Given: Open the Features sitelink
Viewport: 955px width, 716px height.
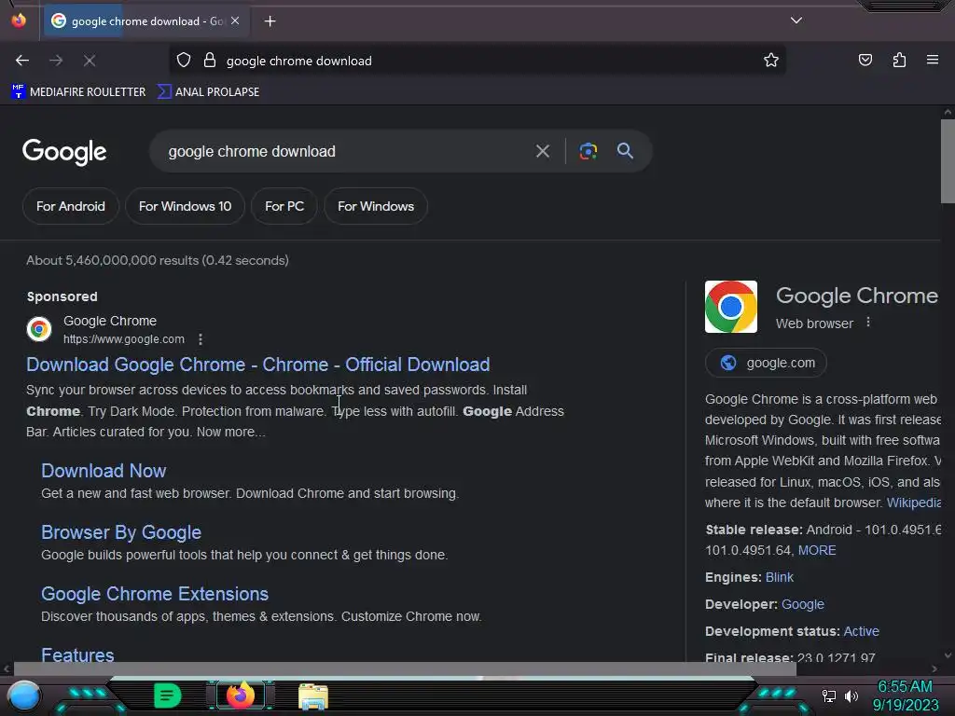Looking at the screenshot, I should pyautogui.click(x=77, y=654).
